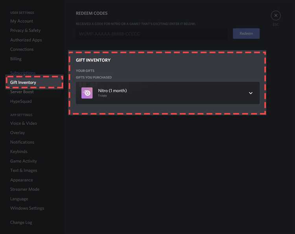Image resolution: width=295 pixels, height=234 pixels.
Task: Open Voice & Video settings
Action: (24, 123)
